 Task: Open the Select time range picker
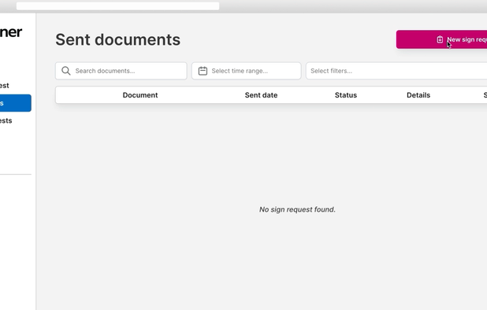247,71
